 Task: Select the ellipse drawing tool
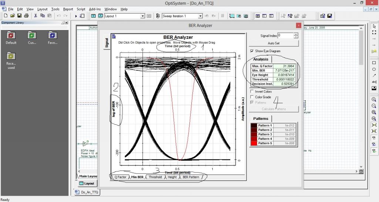(x=374, y=69)
